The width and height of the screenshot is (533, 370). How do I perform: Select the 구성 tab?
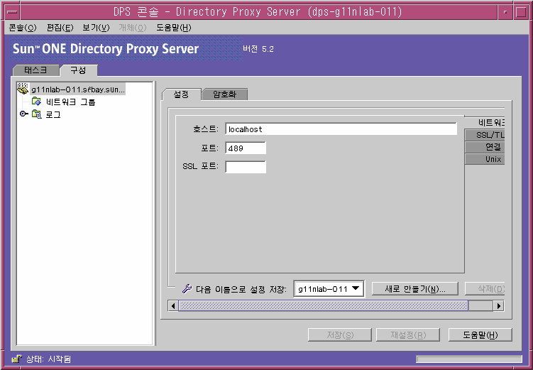[x=79, y=70]
